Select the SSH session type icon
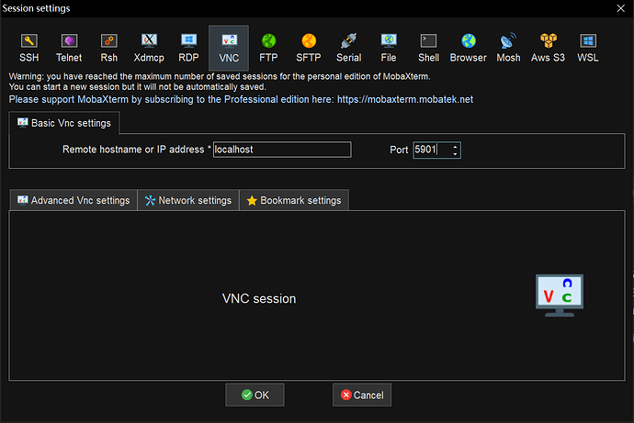Screen dimensions: 634x423 click(x=29, y=48)
